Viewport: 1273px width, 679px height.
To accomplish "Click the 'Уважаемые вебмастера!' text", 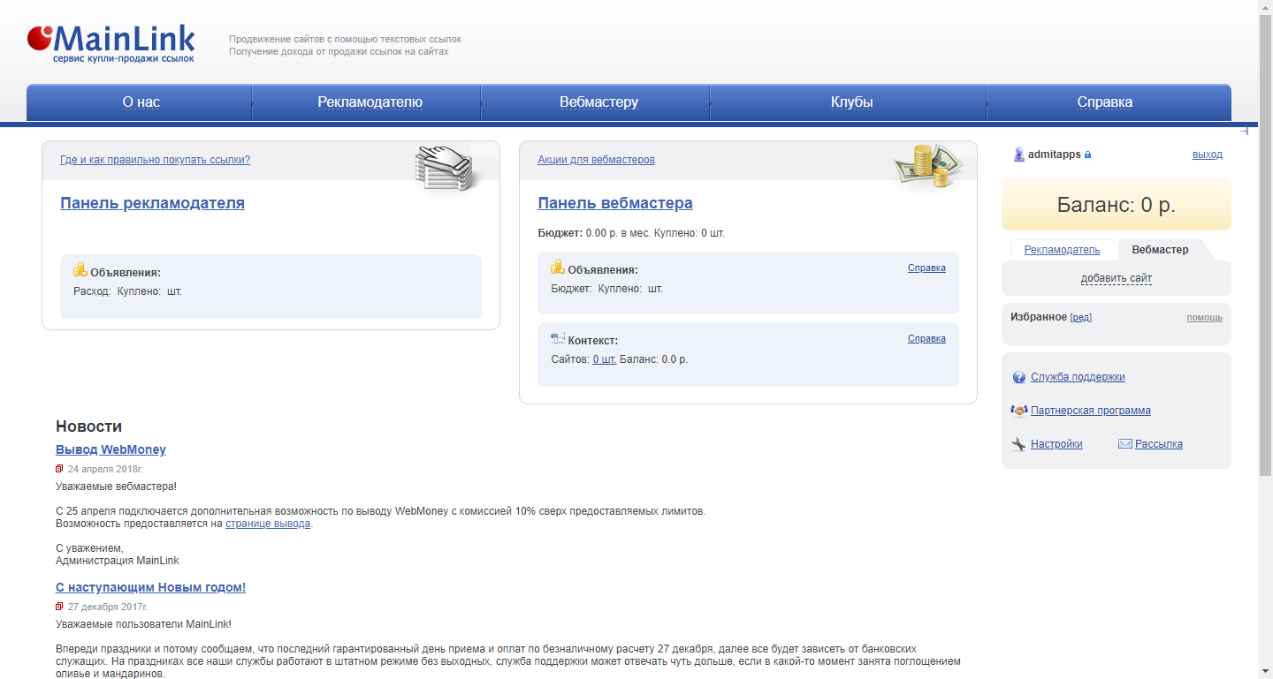I will pos(116,487).
